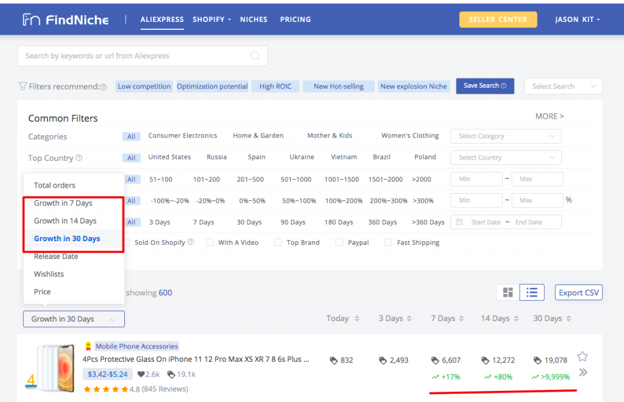Click the top-seller badge icon

[88, 347]
